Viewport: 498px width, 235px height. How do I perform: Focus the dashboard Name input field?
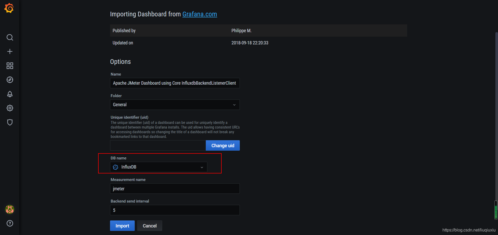(x=175, y=83)
